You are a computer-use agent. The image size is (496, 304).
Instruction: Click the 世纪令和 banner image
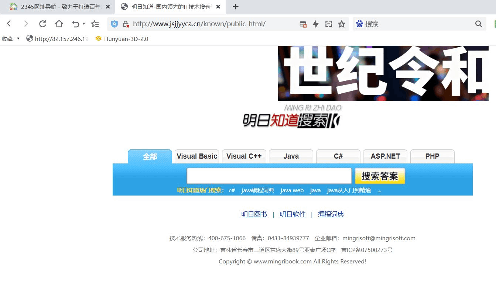click(383, 73)
